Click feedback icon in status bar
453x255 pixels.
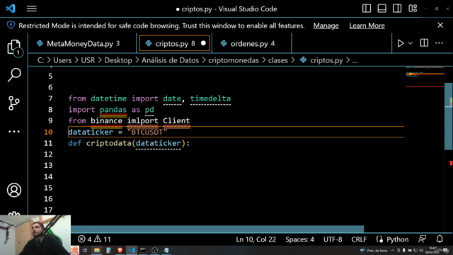tap(422, 239)
